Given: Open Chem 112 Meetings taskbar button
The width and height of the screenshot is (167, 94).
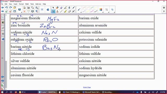Looking at the screenshot, I should pos(71,92).
